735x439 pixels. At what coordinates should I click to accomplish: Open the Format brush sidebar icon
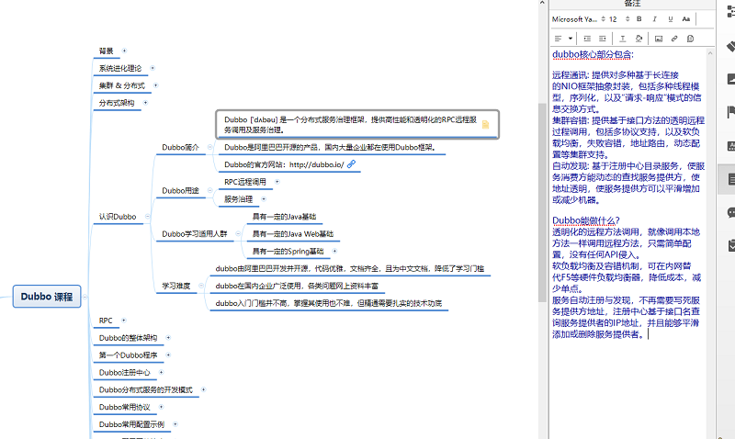[729, 46]
